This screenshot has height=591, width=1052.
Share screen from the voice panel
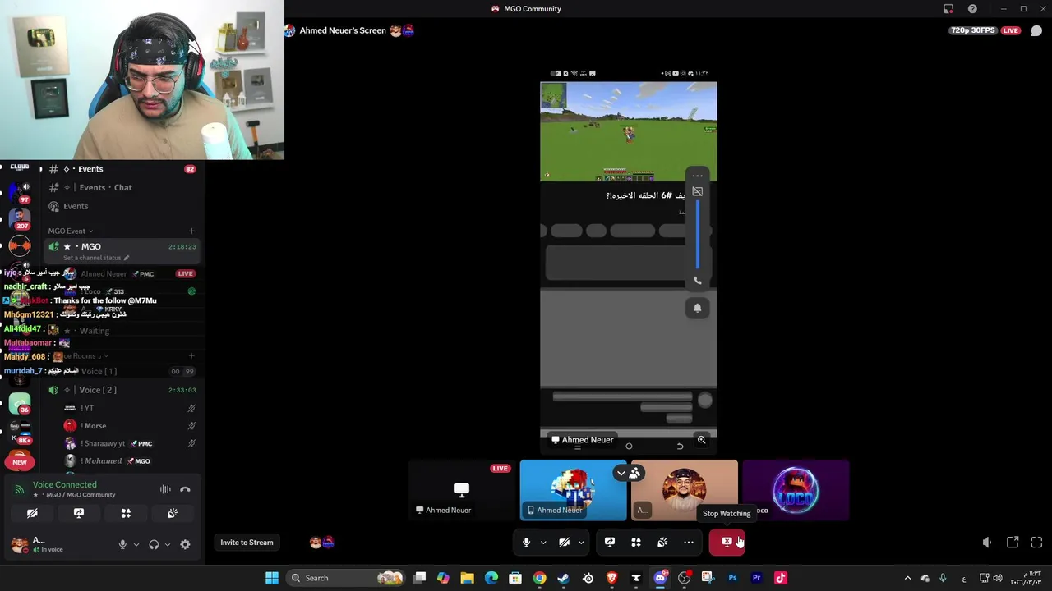click(x=79, y=513)
